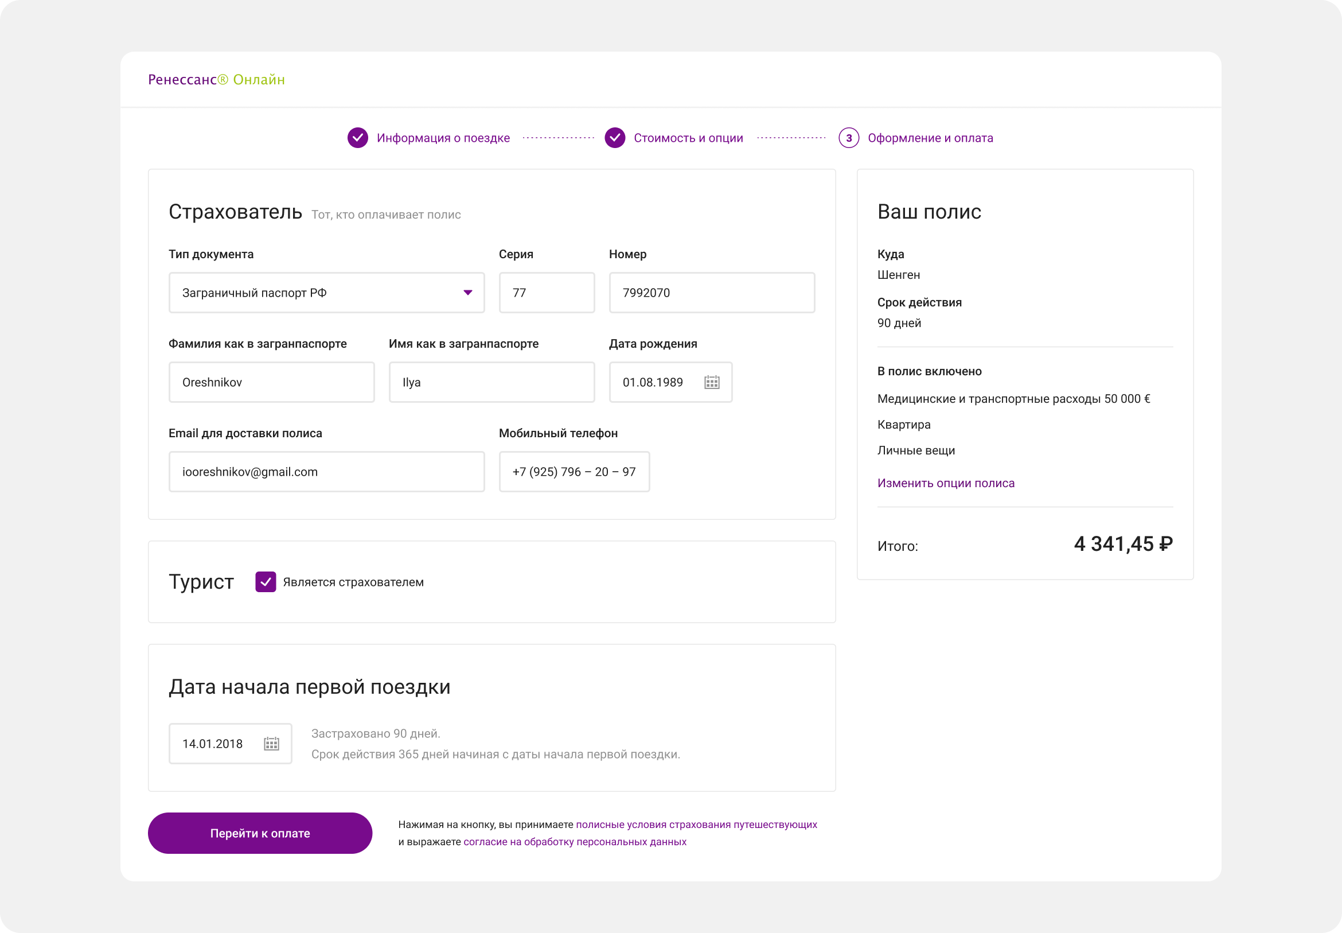Screen dimensions: 1342x933
Task: Click the date of birth field 01.08.1989
Action: tap(670, 382)
